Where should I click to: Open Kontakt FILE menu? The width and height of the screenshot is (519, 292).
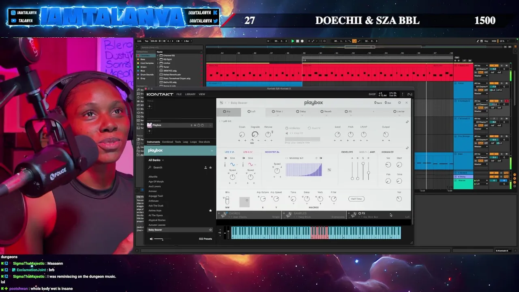point(179,94)
